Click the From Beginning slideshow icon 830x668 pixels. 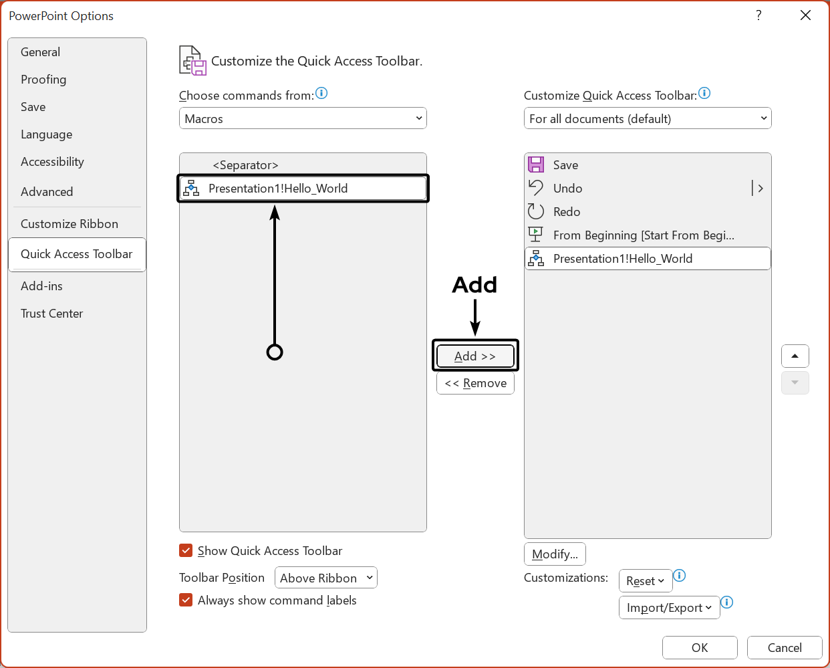[x=536, y=235]
